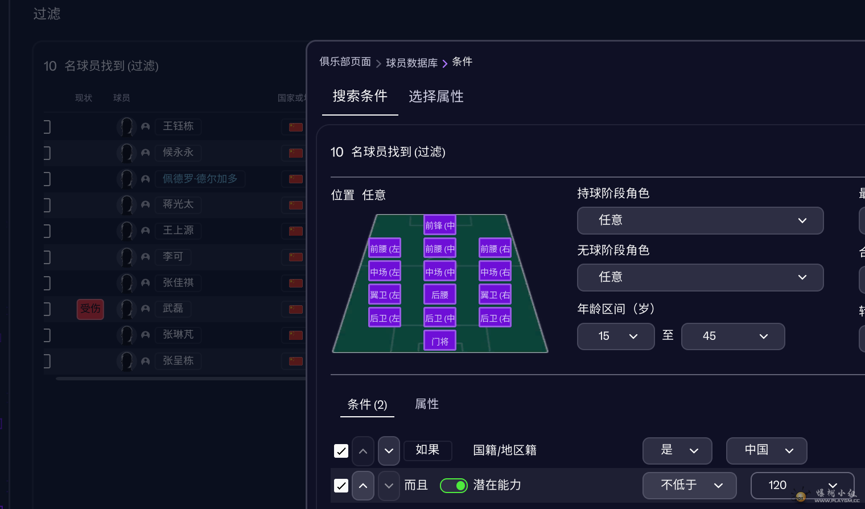Move the 潜在能力 condition up with its arrow

coord(363,486)
